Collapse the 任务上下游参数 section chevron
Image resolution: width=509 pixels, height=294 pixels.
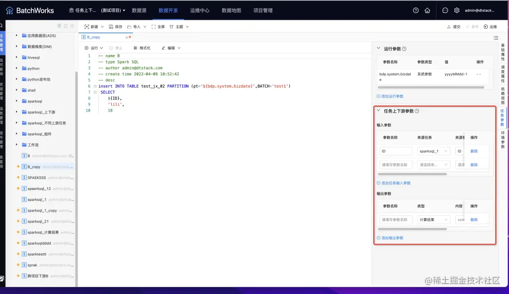tap(378, 110)
